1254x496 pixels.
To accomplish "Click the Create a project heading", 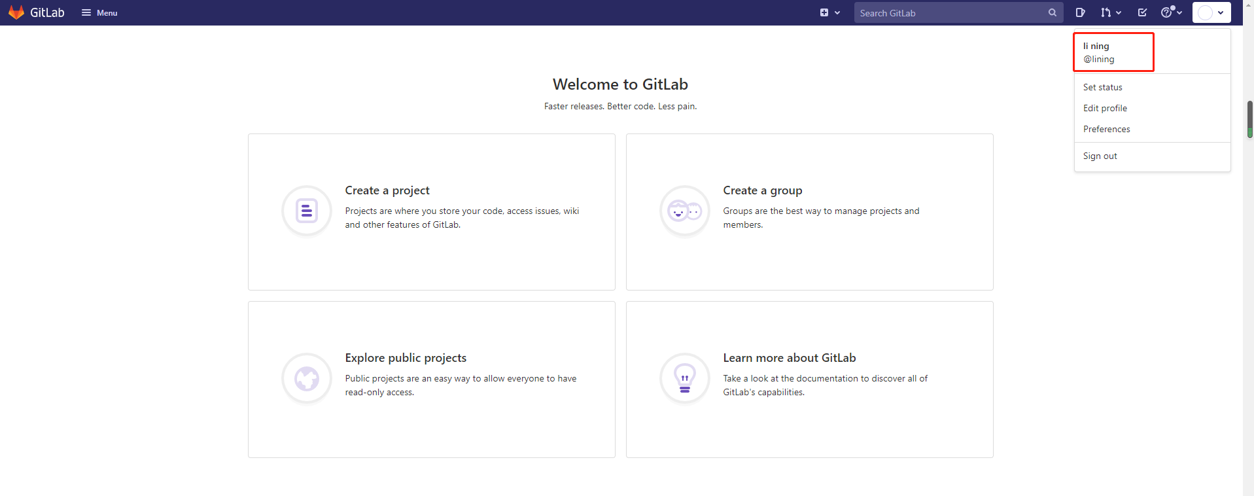I will pos(387,190).
